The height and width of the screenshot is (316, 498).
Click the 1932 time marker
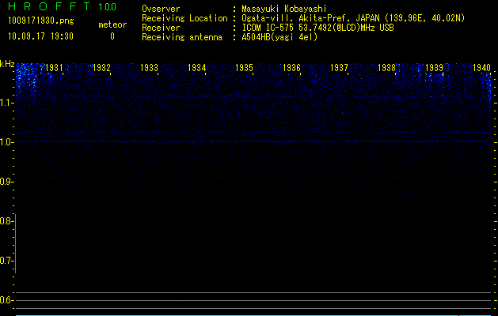click(101, 68)
